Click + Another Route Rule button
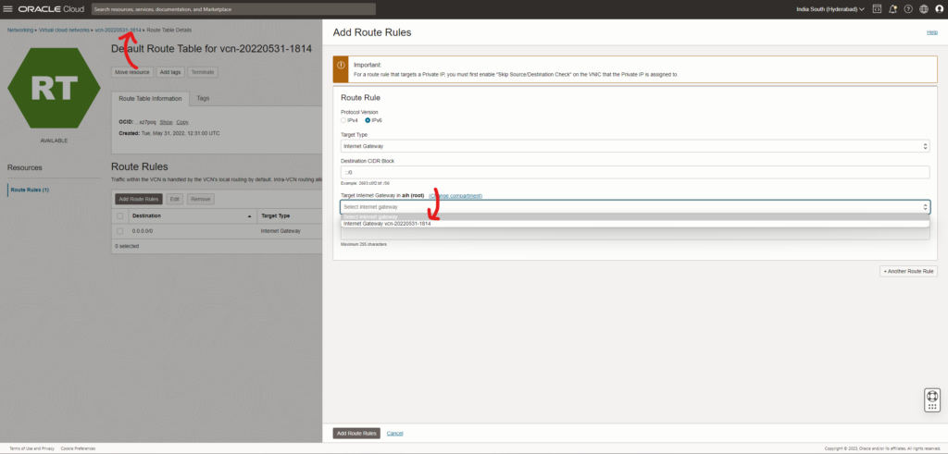 click(908, 272)
